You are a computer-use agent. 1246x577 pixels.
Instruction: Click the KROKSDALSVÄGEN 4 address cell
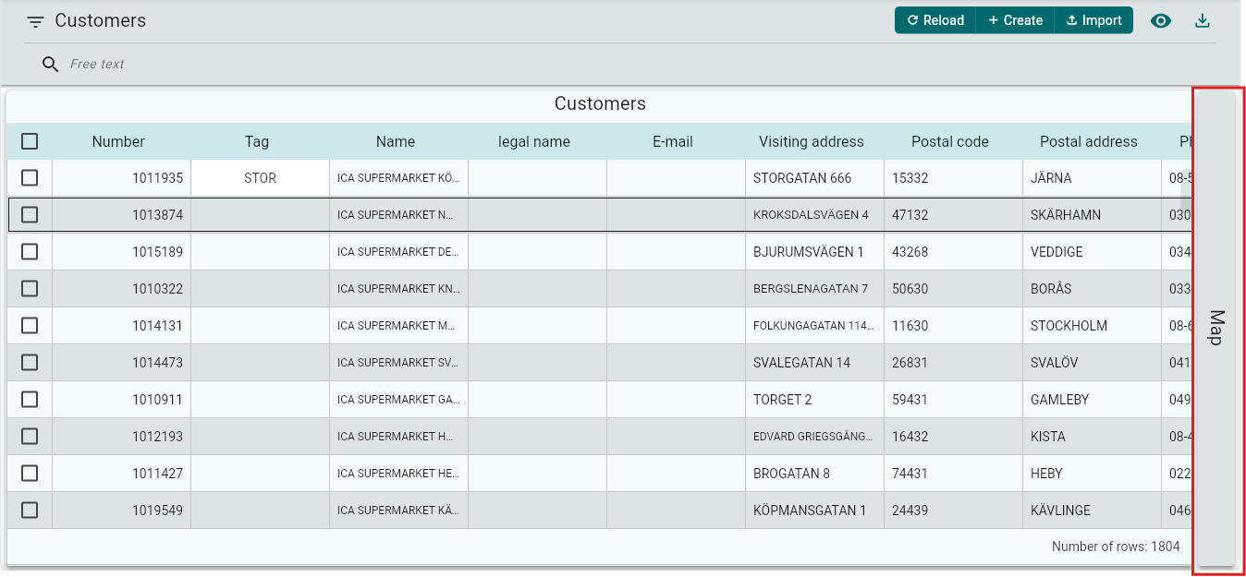point(814,214)
